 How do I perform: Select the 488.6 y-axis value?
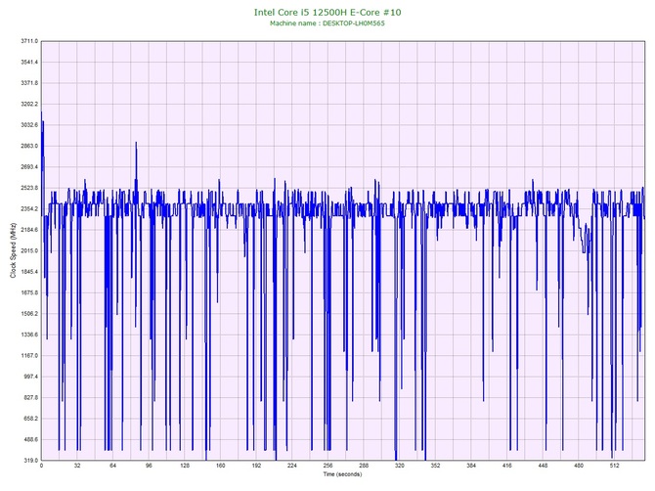point(31,439)
